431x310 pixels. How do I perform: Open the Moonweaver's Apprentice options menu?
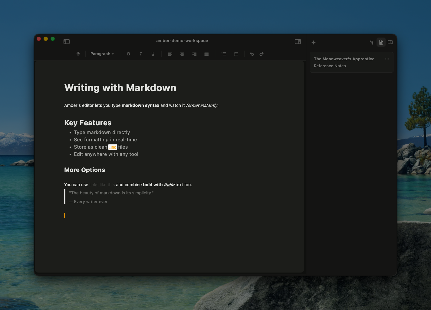tap(387, 59)
